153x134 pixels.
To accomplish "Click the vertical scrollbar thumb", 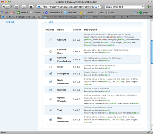I will pos(152,52).
